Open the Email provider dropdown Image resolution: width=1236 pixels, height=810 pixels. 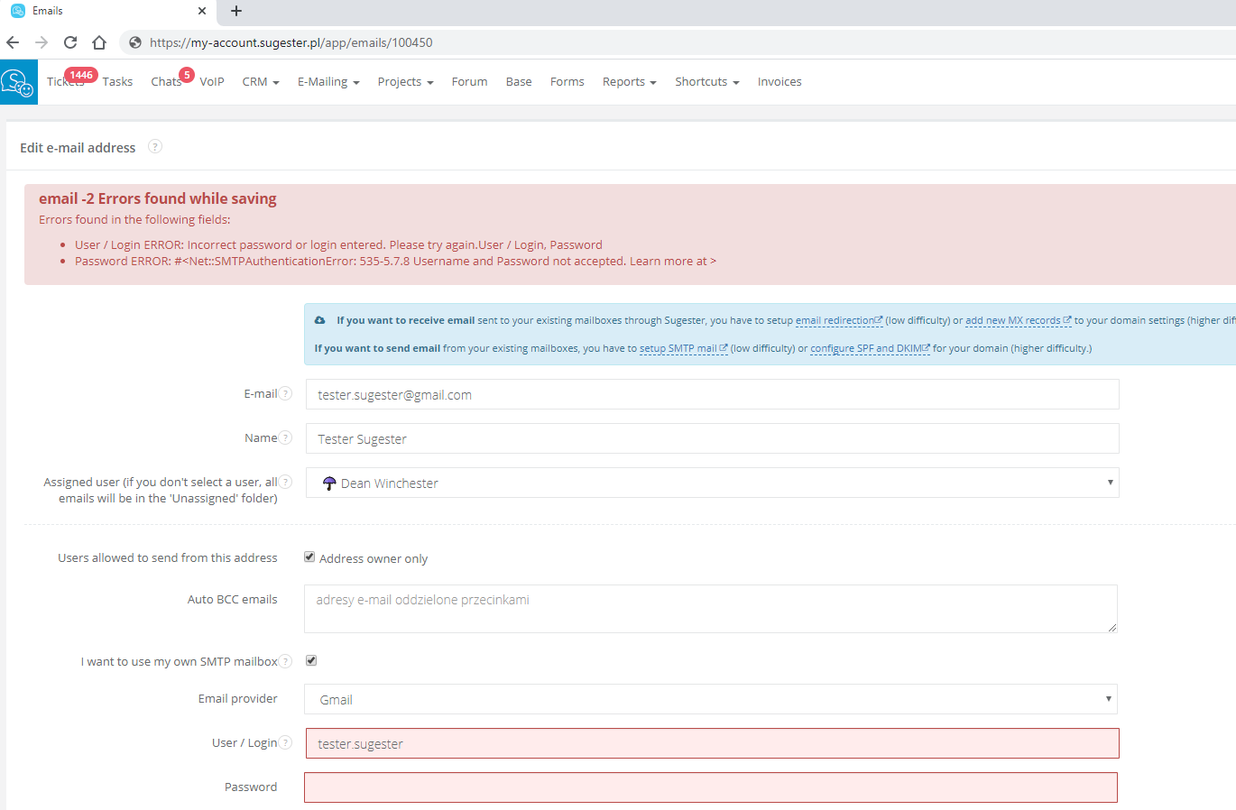coord(710,699)
